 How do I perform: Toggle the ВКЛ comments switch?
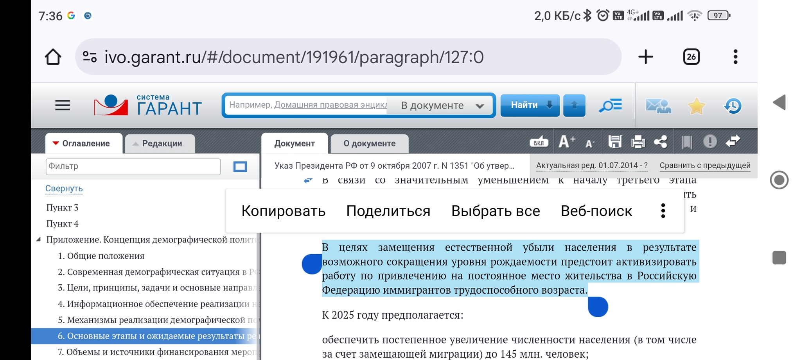(x=539, y=143)
